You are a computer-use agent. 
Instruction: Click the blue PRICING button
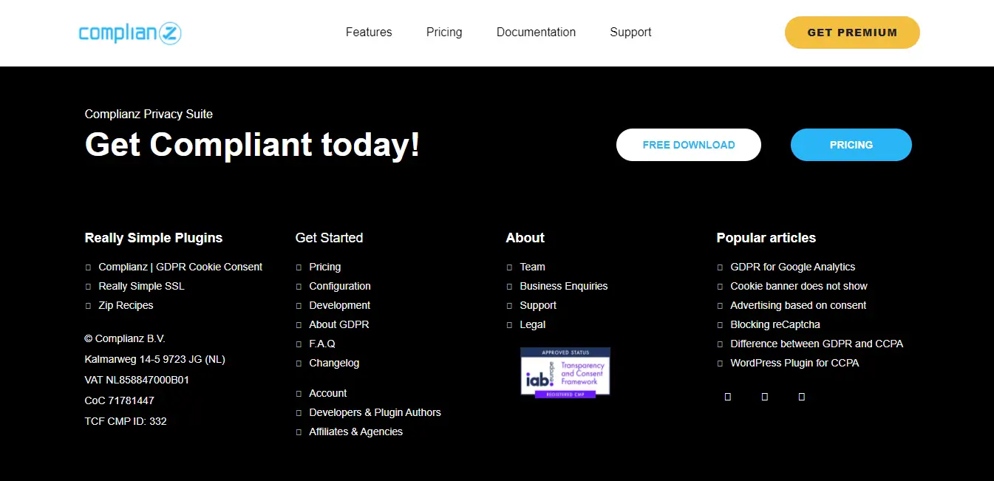pos(851,145)
